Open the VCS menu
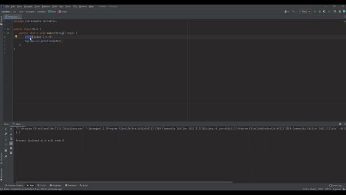This screenshot has width=346, height=195. coord(75,6)
